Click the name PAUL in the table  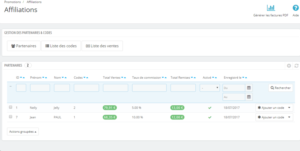click(x=57, y=117)
